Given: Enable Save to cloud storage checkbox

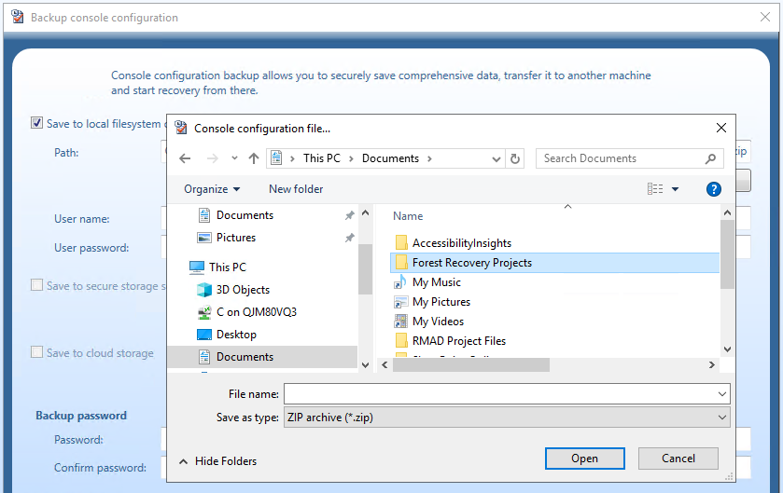Looking at the screenshot, I should [37, 353].
